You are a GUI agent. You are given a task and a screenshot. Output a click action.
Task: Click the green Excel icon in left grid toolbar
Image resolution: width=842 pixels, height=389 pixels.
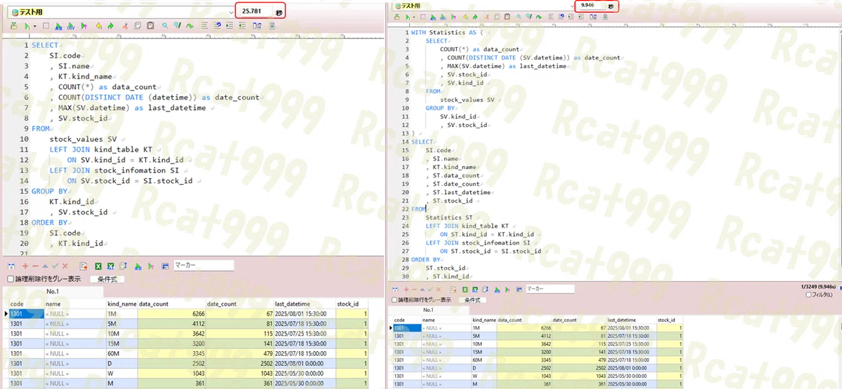[x=98, y=266]
